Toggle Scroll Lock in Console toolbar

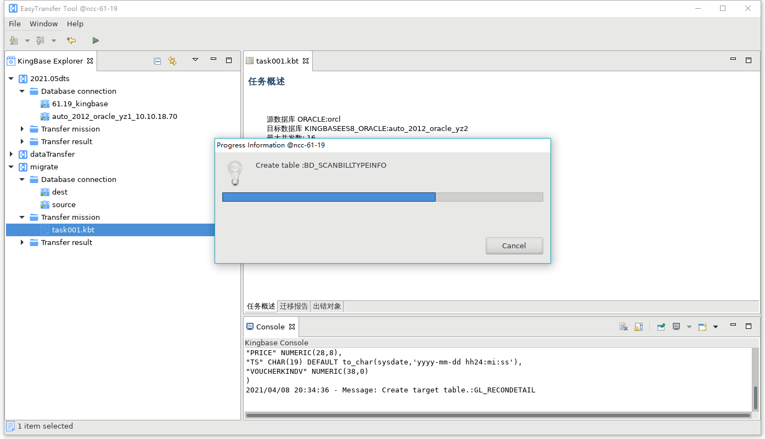[638, 327]
